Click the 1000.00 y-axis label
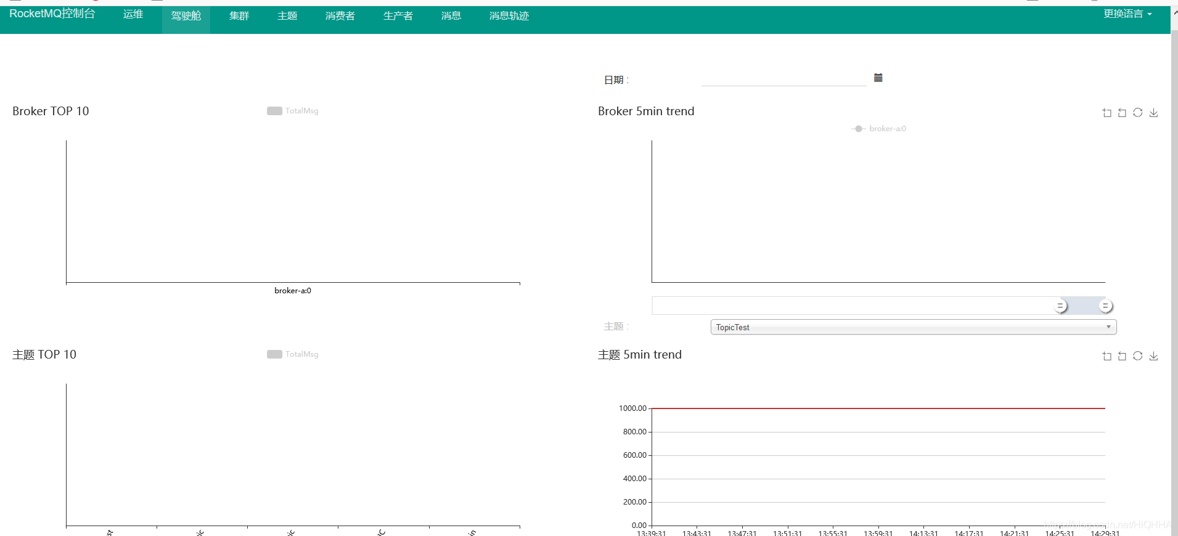 (632, 408)
